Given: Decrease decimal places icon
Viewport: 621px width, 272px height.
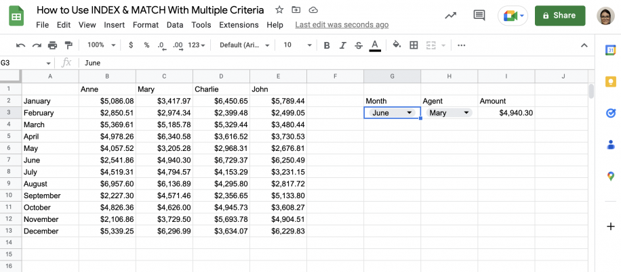Looking at the screenshot, I should (161, 46).
